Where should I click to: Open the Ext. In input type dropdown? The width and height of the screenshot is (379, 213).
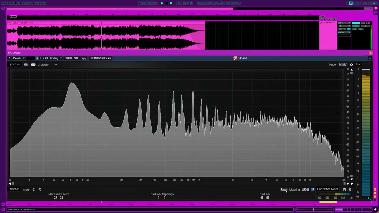[344, 23]
